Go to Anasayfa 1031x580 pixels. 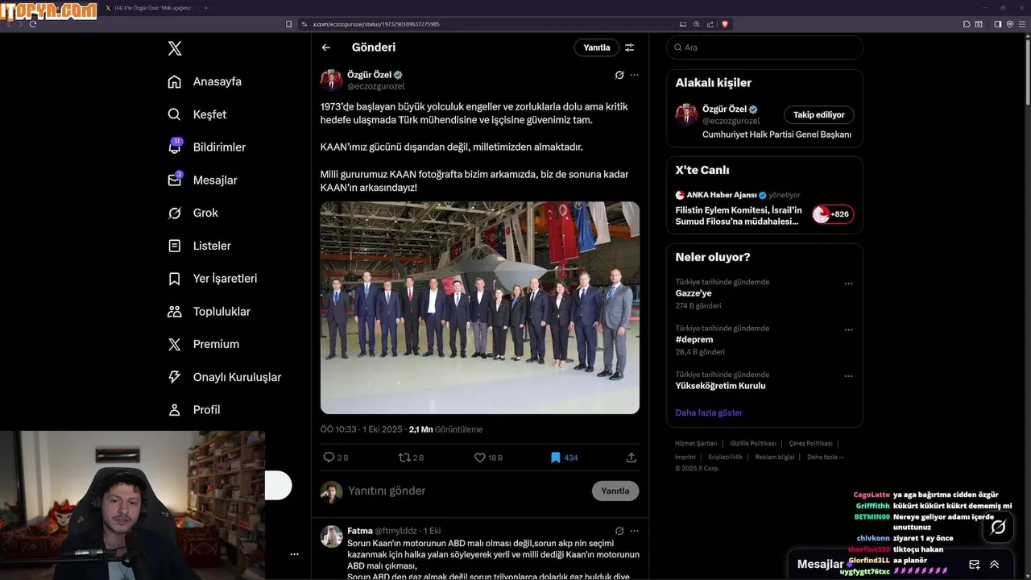click(x=205, y=81)
